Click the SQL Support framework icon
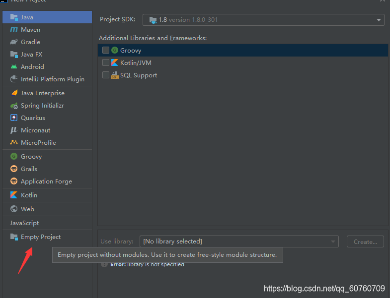Viewport: 390px width, 298px height. [x=115, y=75]
